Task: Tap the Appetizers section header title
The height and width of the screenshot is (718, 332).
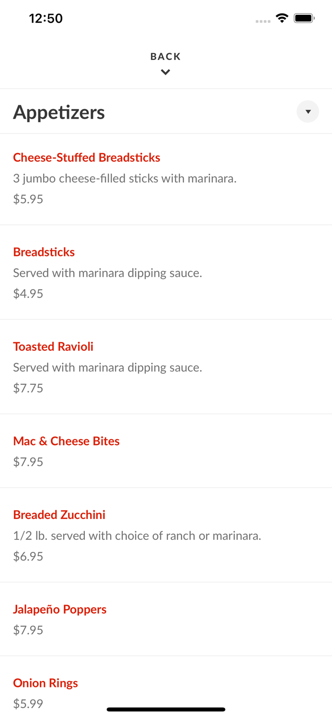Action: click(x=59, y=112)
